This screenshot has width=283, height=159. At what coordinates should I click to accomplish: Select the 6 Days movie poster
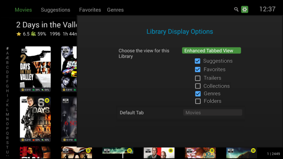[x=35, y=119]
